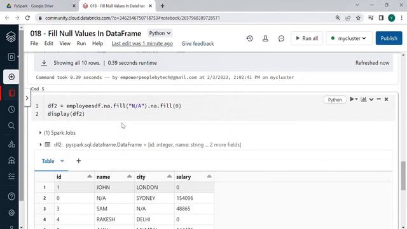Open the Workflows icon in sidebar
The height and width of the screenshot is (229, 407).
[x=11, y=176]
